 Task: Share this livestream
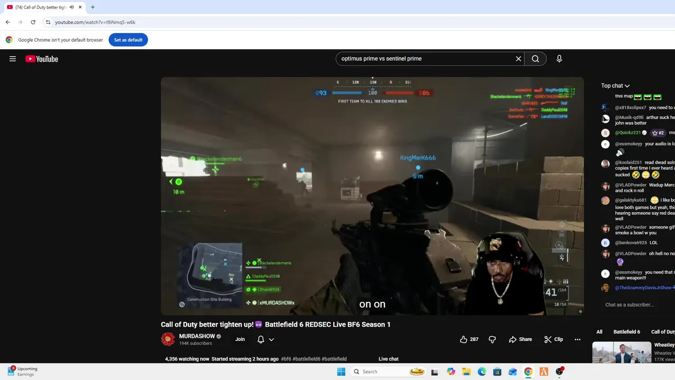point(520,339)
